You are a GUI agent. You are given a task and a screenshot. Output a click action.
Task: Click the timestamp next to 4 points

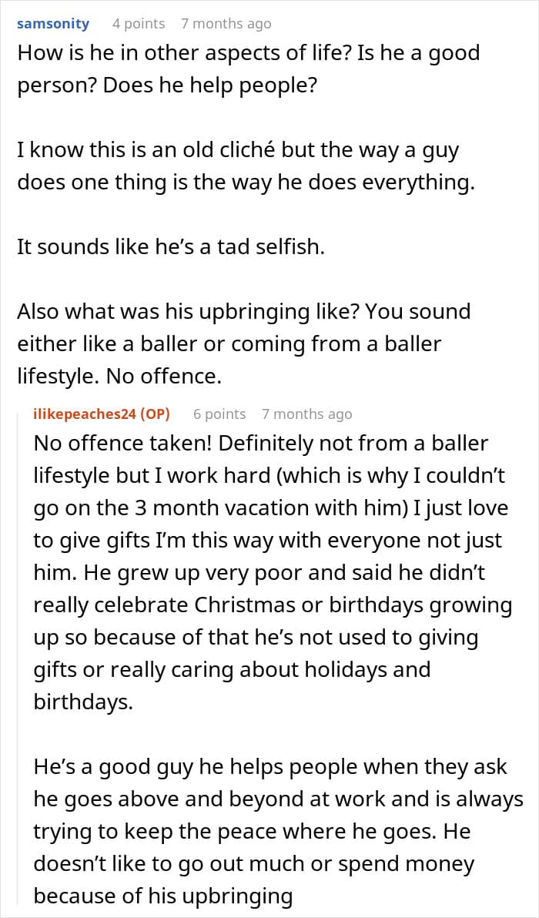pos(226,24)
